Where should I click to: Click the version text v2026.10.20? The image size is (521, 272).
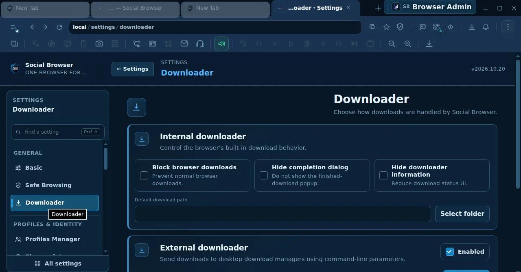[x=488, y=69]
